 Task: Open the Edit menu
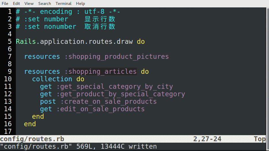click(x=16, y=3)
